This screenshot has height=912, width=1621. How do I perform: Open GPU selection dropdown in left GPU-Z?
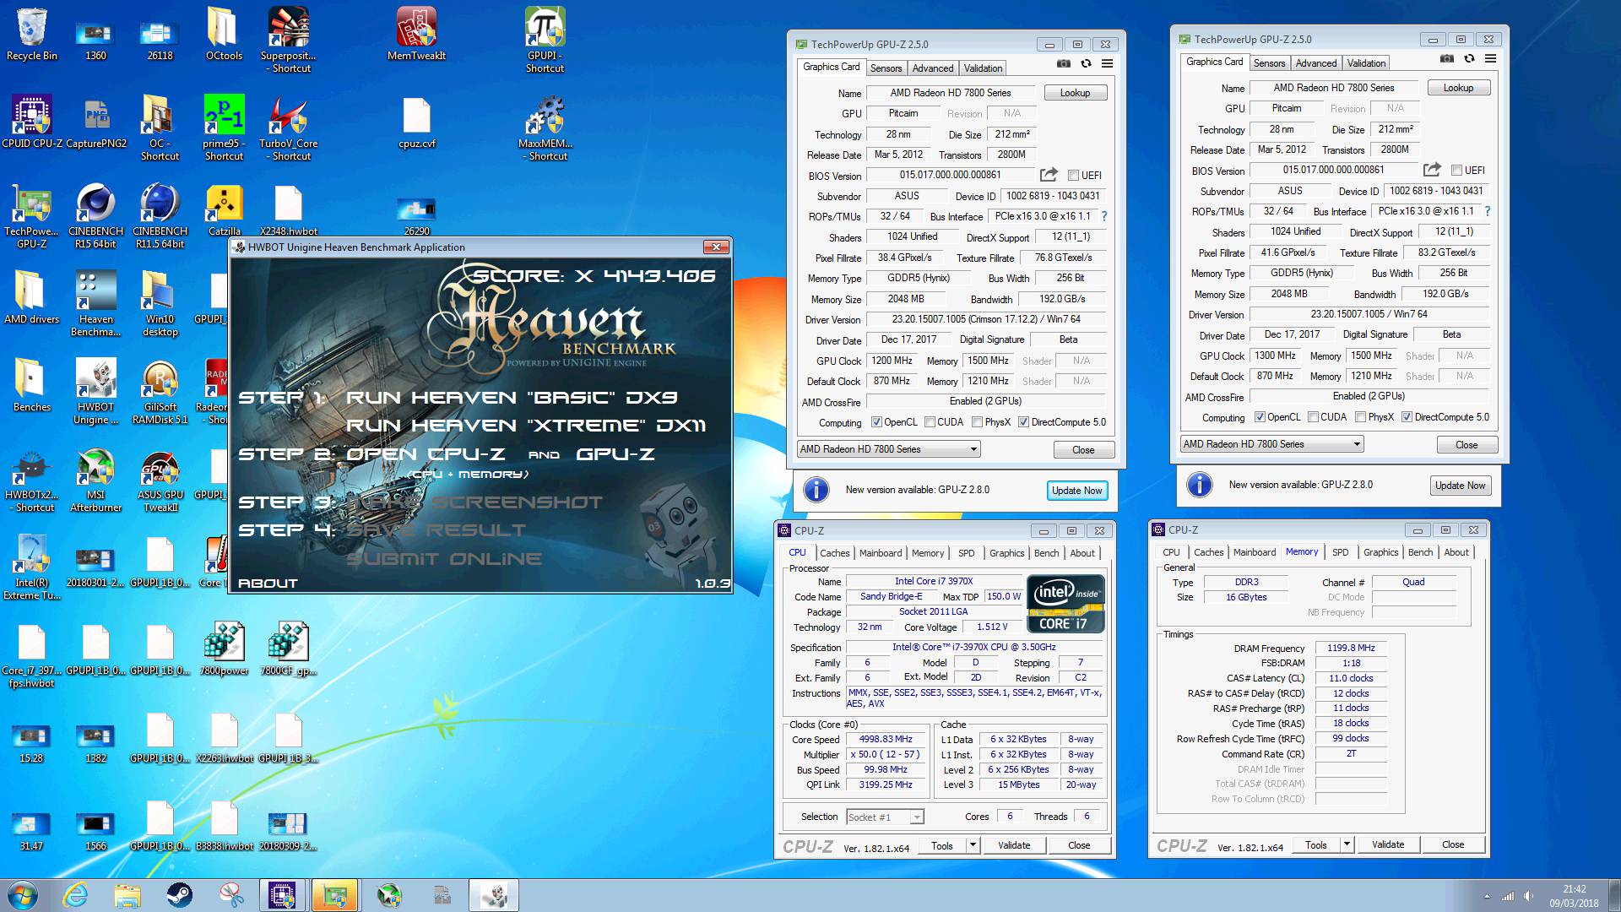(888, 449)
